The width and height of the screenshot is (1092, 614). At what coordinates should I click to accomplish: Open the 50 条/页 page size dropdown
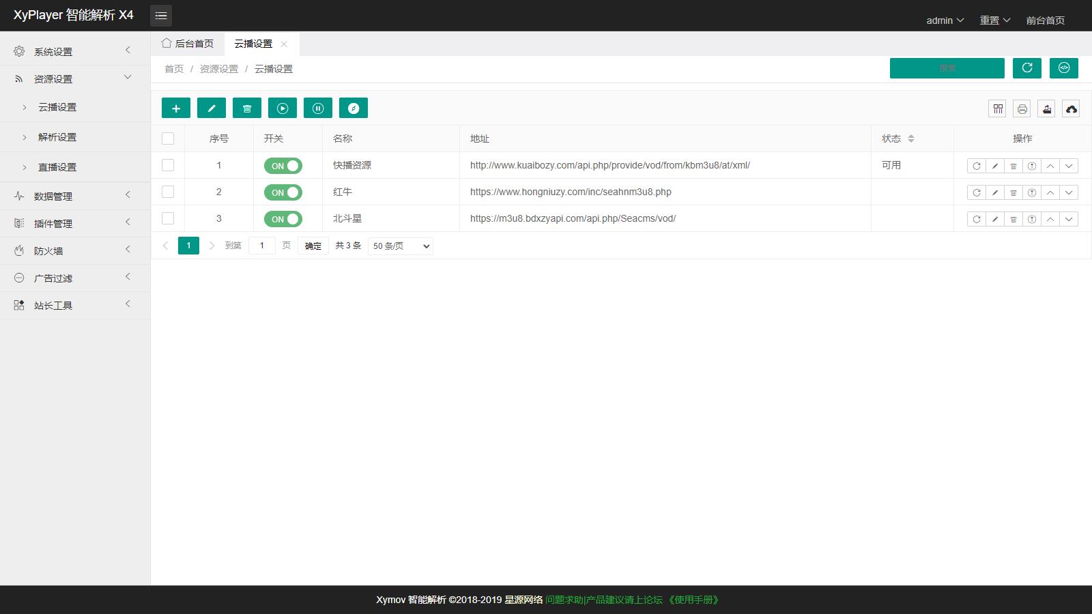pyautogui.click(x=401, y=246)
